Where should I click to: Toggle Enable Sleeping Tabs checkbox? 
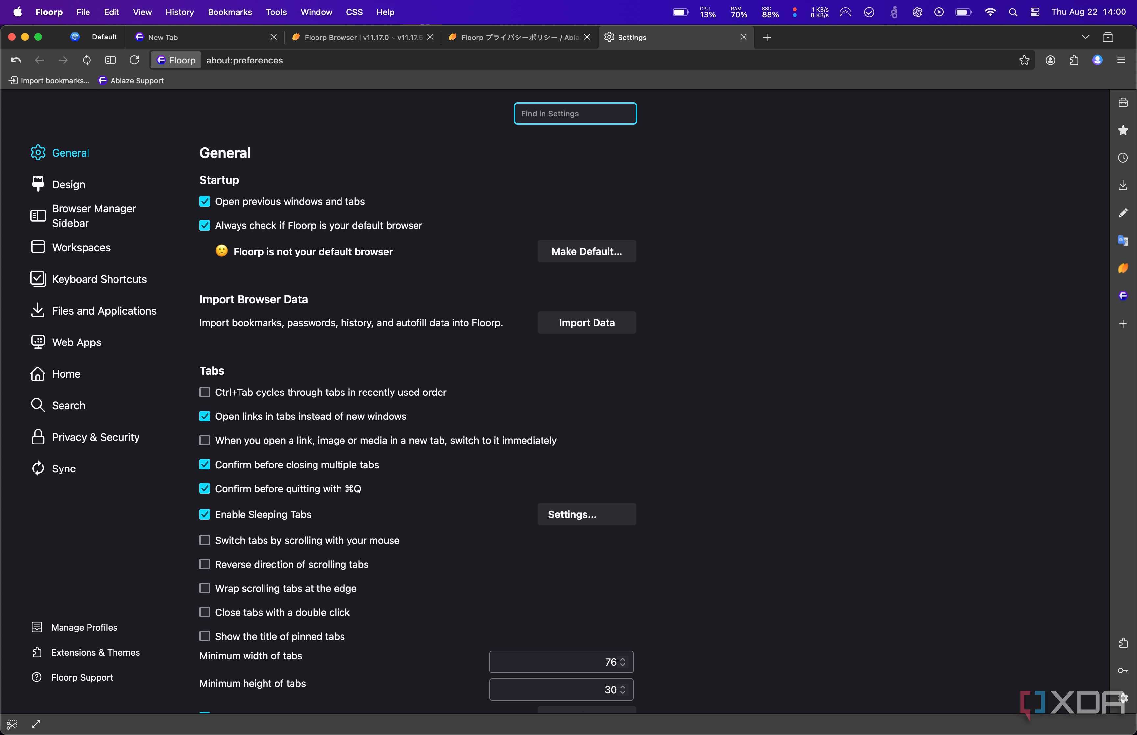205,514
